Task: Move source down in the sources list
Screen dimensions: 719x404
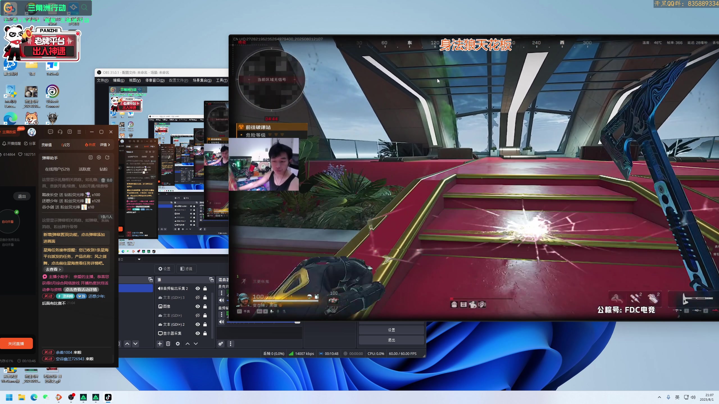Action: pyautogui.click(x=196, y=344)
